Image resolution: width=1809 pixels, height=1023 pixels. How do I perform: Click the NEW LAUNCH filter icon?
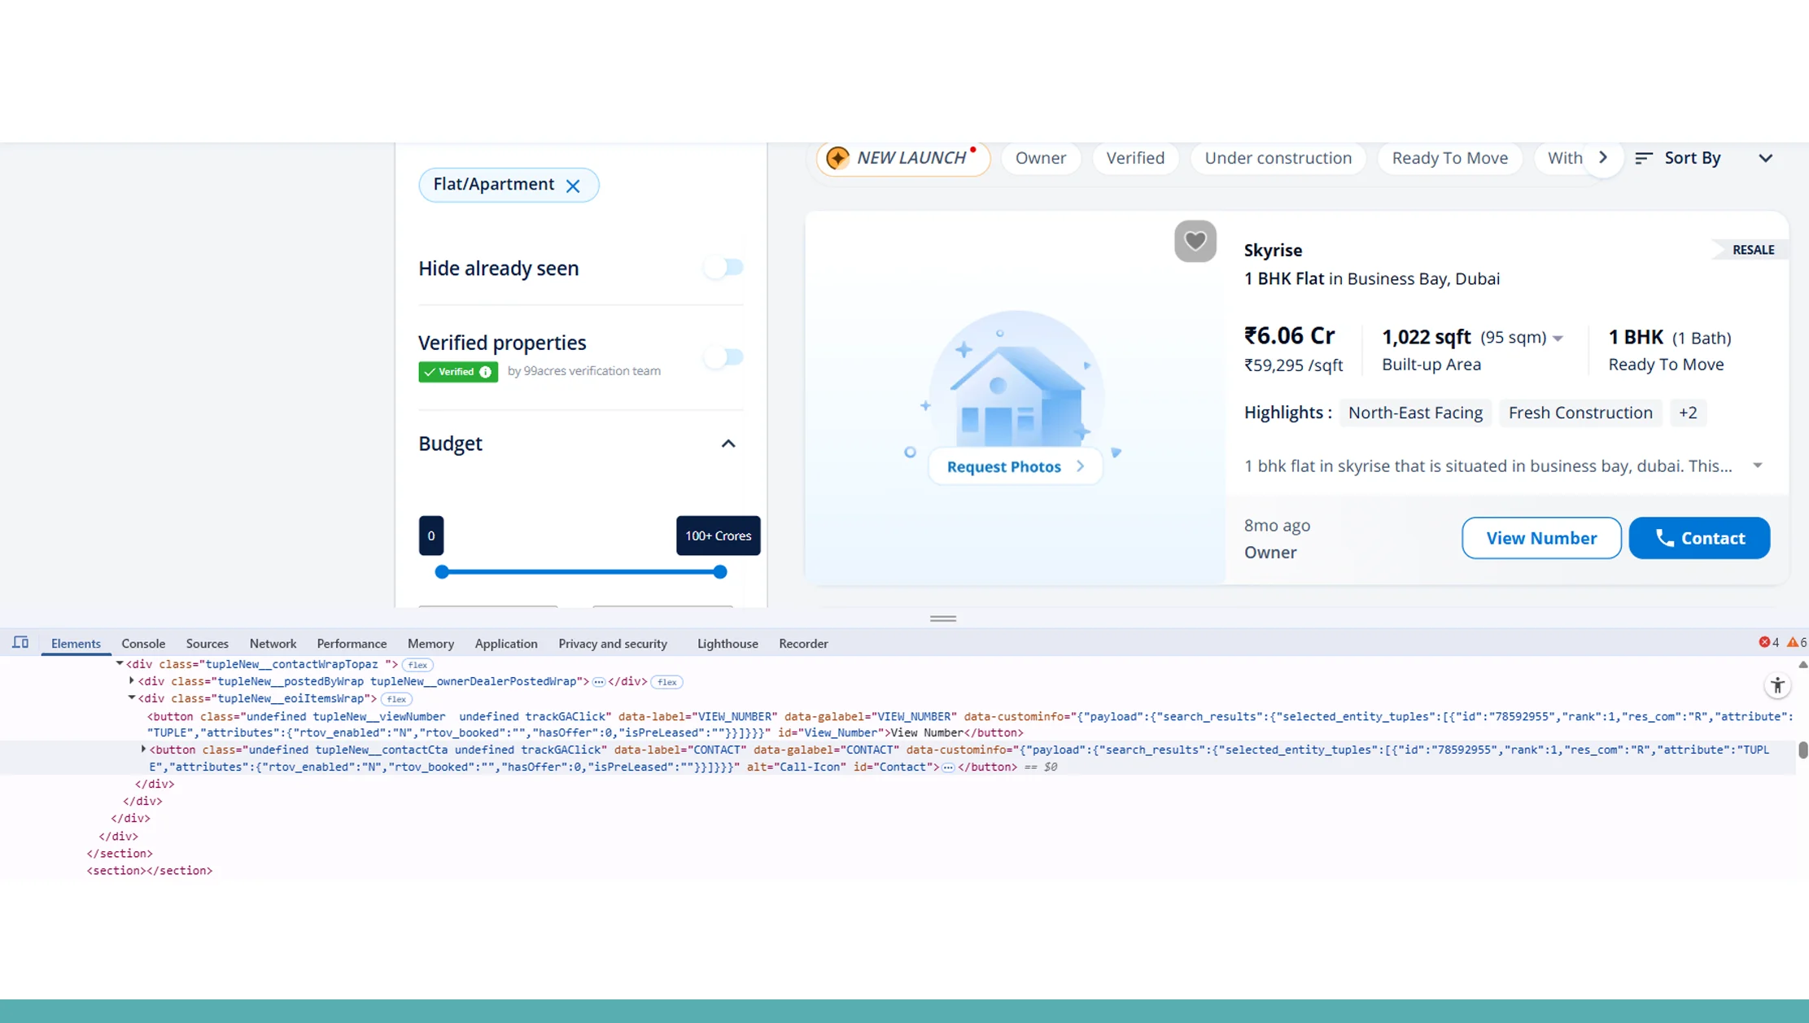pyautogui.click(x=837, y=157)
